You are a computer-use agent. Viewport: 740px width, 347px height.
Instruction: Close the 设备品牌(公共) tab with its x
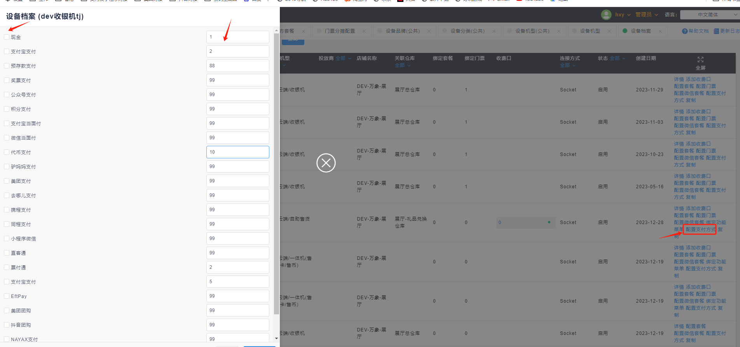pos(429,31)
